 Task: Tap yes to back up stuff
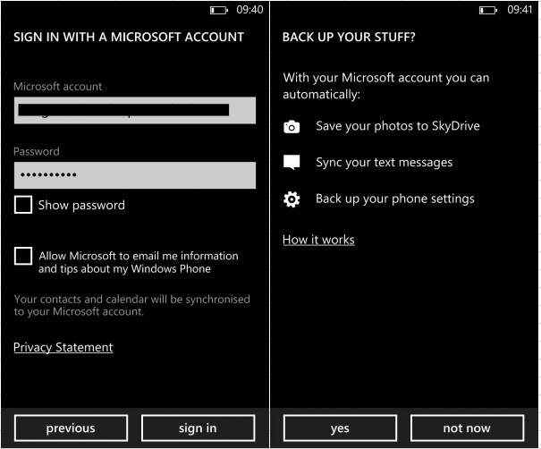tap(340, 428)
